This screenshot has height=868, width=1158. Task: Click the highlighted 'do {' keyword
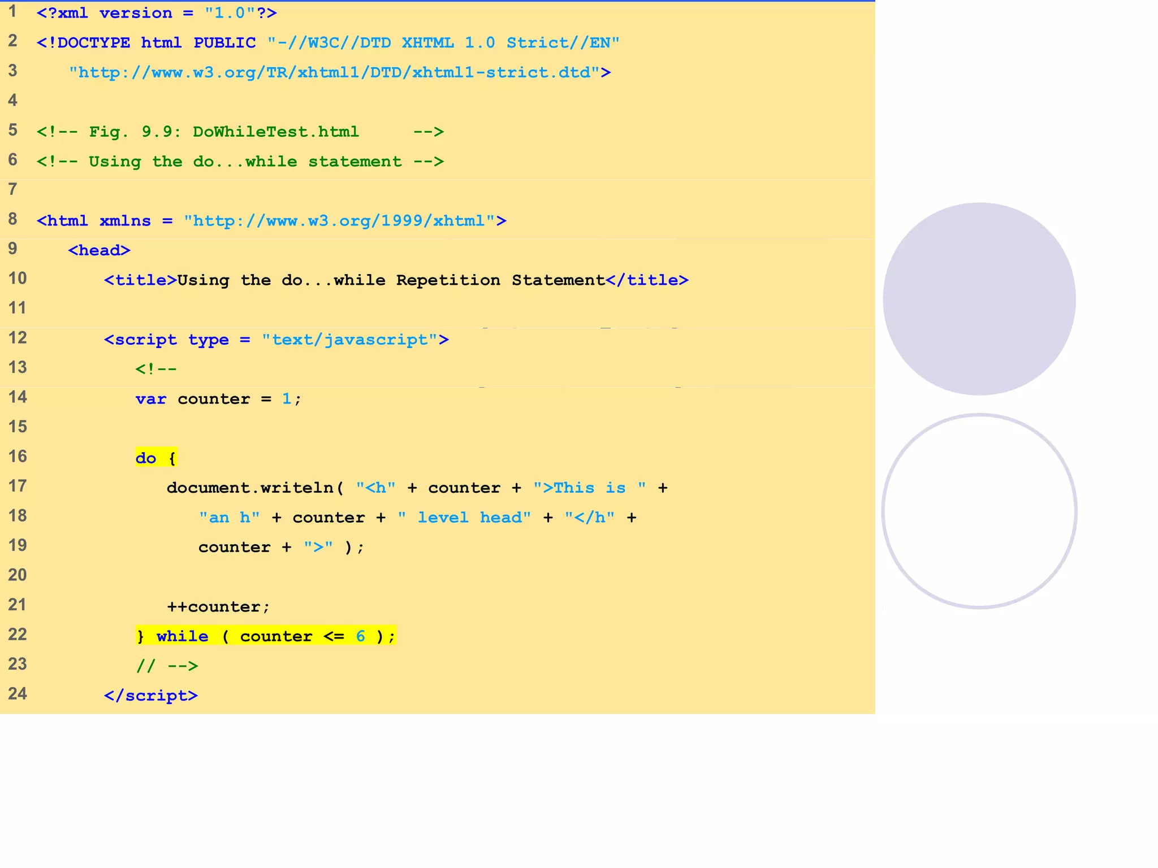coord(156,458)
